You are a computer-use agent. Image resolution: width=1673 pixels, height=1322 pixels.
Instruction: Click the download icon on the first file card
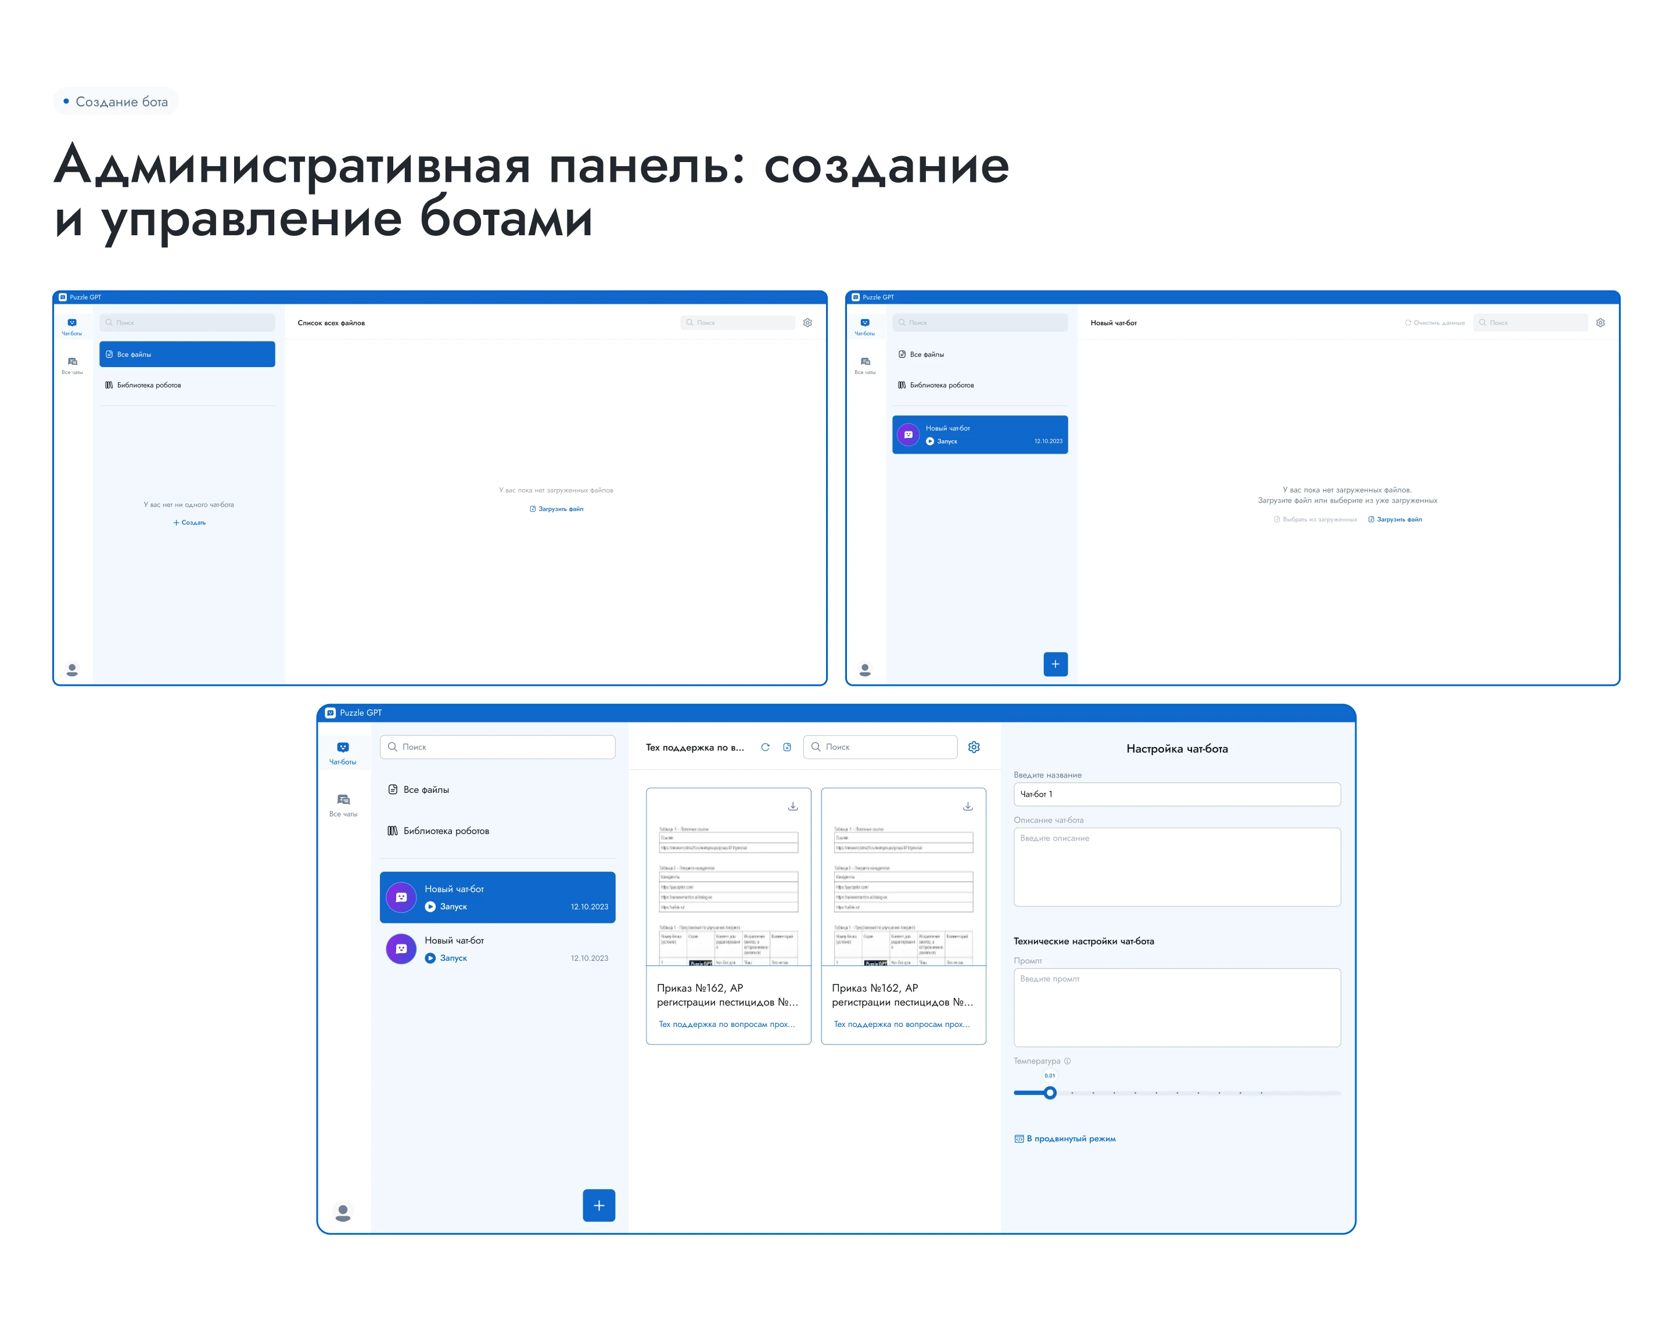coord(792,807)
